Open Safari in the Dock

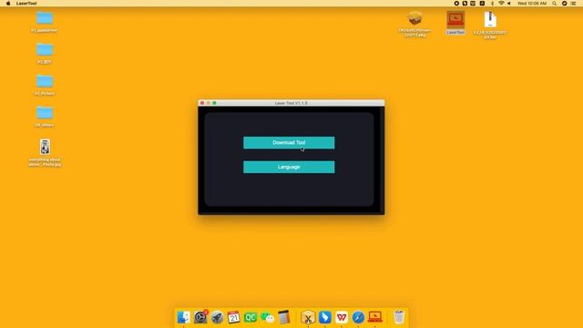click(358, 317)
